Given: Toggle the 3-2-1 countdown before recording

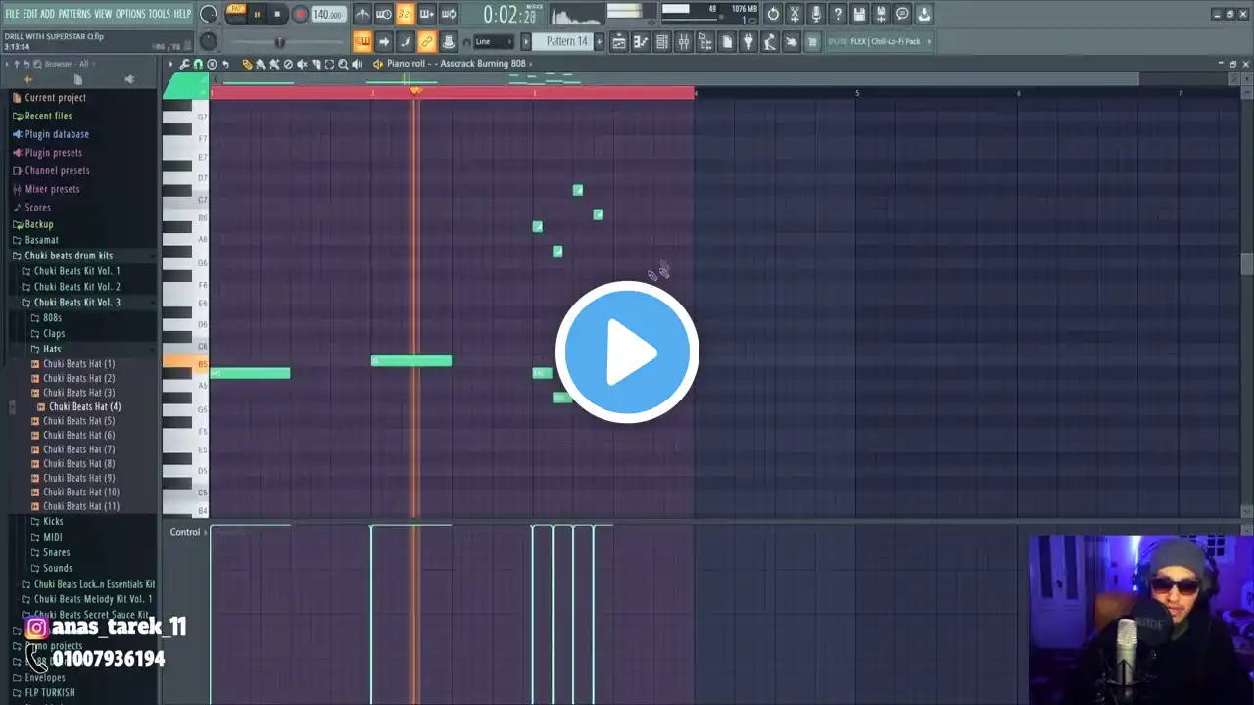Looking at the screenshot, I should point(406,14).
